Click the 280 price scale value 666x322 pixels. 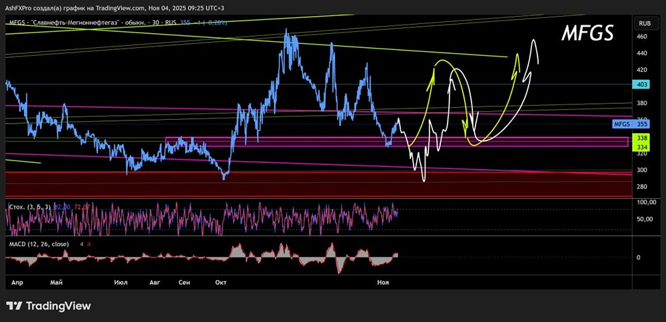(x=642, y=187)
